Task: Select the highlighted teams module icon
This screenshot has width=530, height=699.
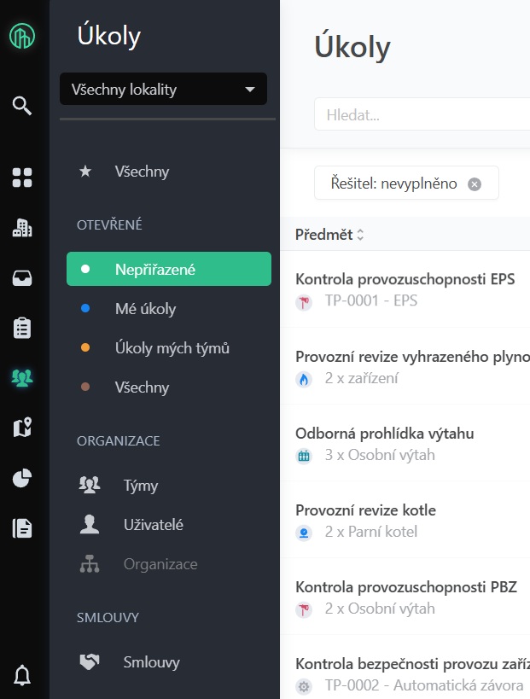Action: point(21,377)
